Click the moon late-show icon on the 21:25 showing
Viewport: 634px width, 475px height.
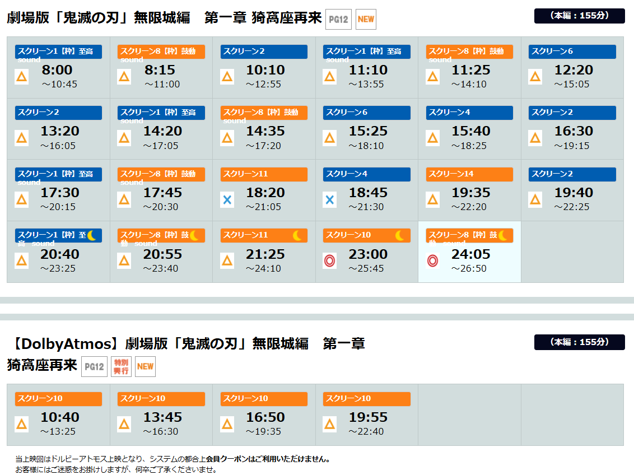click(297, 235)
